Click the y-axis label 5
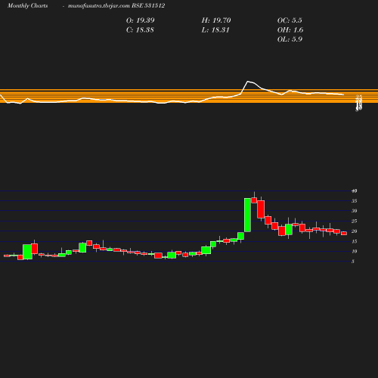378x378 pixels. [x=353, y=262]
